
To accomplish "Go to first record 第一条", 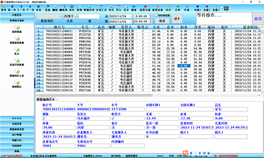I will point(12,8).
